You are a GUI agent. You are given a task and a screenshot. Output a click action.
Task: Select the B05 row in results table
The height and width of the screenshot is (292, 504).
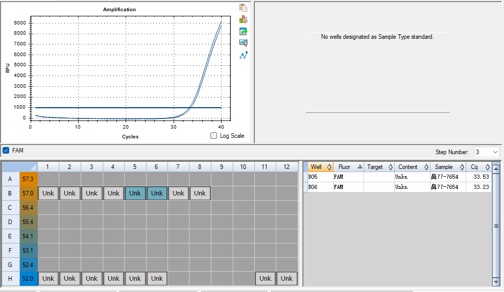(x=397, y=177)
